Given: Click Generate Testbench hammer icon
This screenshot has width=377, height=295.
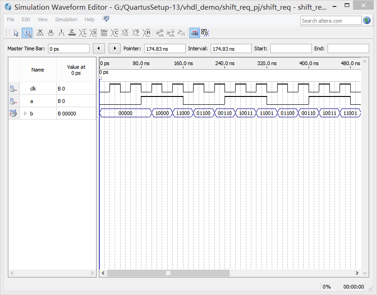Looking at the screenshot, I should tap(181, 33).
